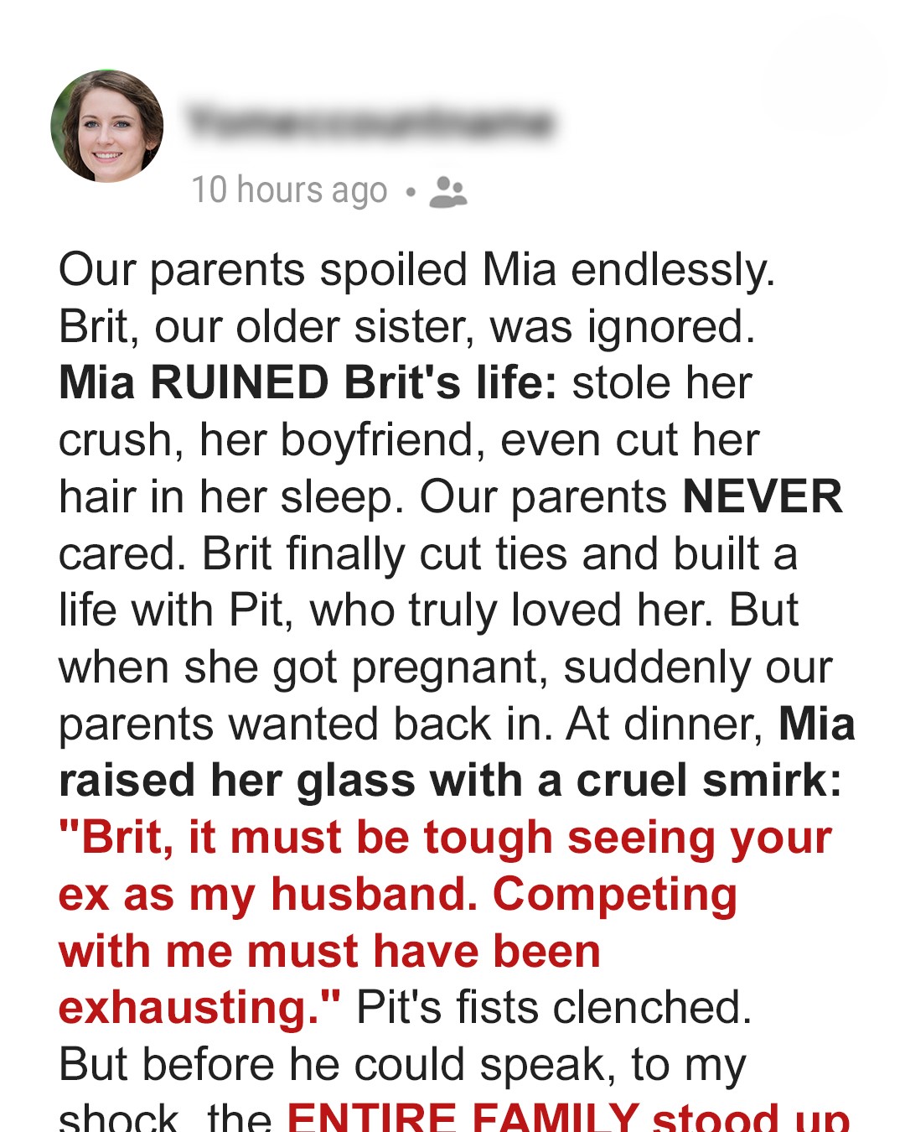
Task: Click the line 'crush, her boyfriend, even cut her'
Action: pos(410,440)
